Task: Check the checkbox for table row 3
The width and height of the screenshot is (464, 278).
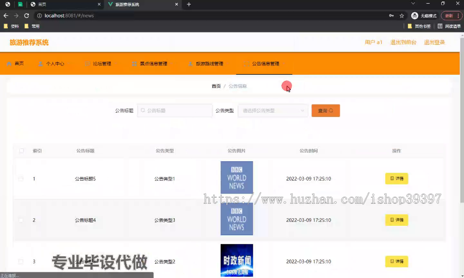Action: pyautogui.click(x=21, y=262)
